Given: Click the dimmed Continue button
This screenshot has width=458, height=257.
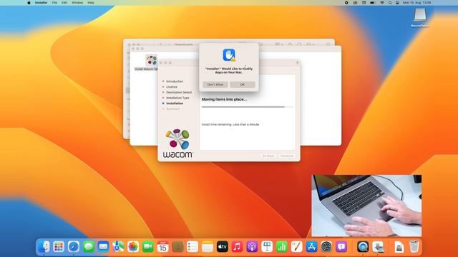Looking at the screenshot, I should [286, 156].
